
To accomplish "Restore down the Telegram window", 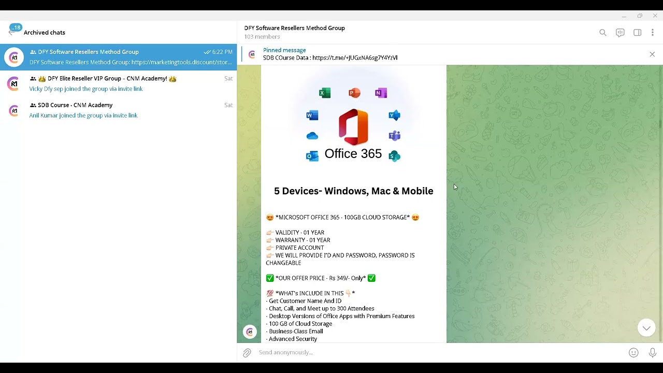I will 640,16.
